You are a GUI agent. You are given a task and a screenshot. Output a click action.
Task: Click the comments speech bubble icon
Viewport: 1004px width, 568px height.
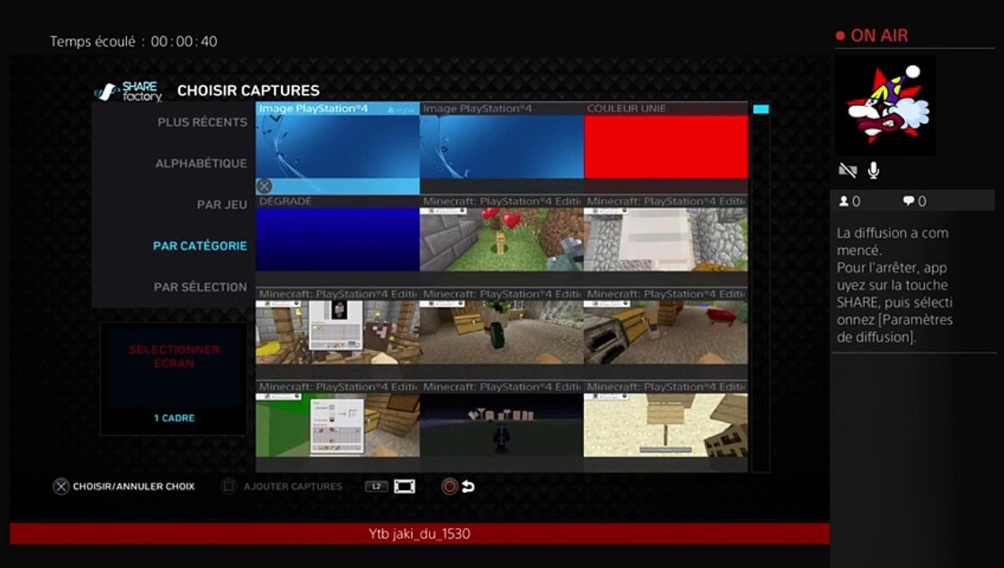tap(908, 201)
